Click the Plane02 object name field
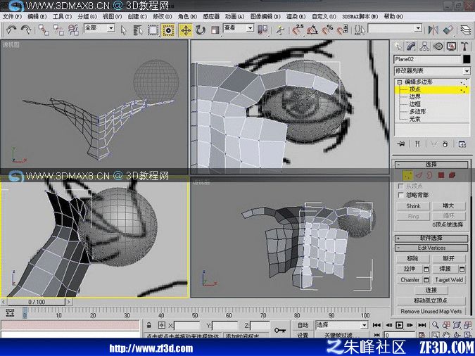The width and height of the screenshot is (475, 356). [427, 59]
